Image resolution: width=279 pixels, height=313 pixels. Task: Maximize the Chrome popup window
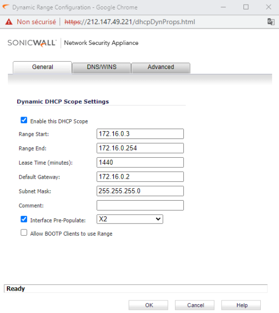tap(246, 7)
